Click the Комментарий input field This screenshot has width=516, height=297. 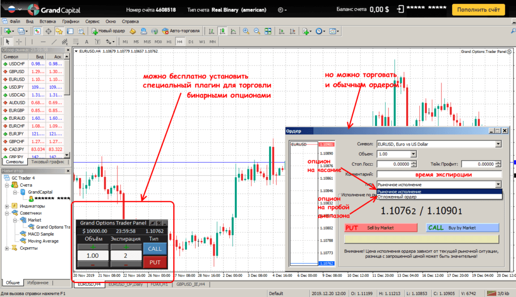438,174
